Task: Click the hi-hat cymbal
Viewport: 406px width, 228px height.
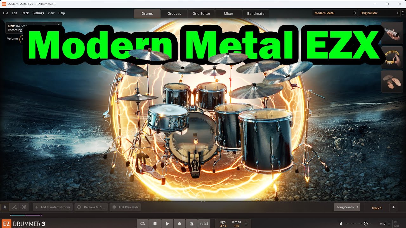Action: pyautogui.click(x=137, y=98)
